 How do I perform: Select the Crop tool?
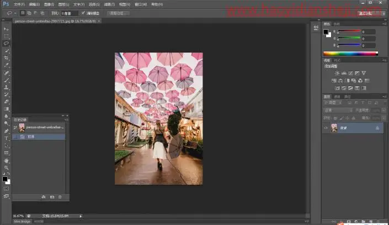(6, 58)
